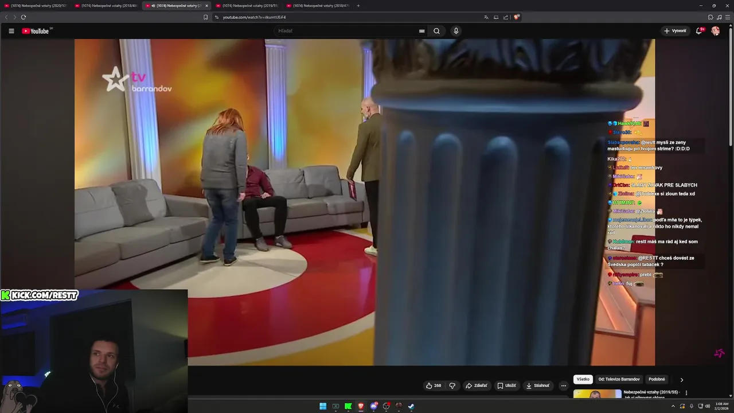The width and height of the screenshot is (734, 413).
Task: Open the browser main menu at top right
Action: point(728,17)
